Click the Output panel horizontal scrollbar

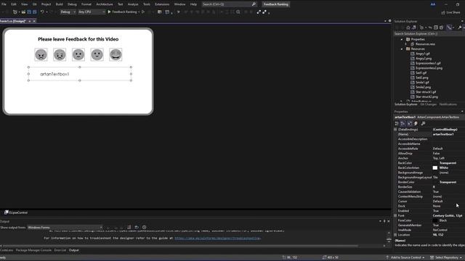pyautogui.click(x=180, y=246)
